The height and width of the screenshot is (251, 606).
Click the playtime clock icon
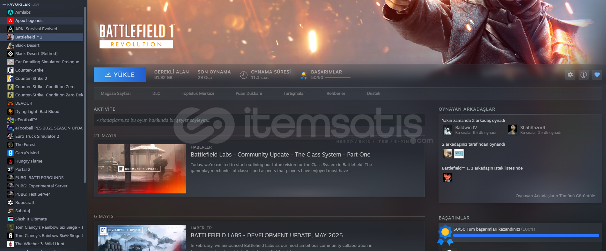(x=243, y=75)
